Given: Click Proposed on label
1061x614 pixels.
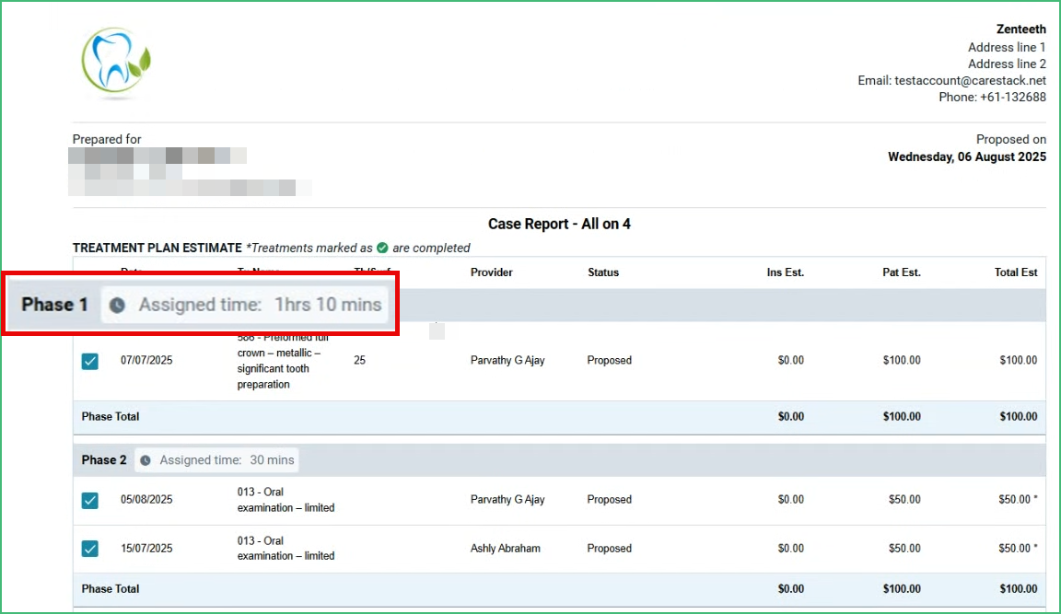Looking at the screenshot, I should 1011,139.
